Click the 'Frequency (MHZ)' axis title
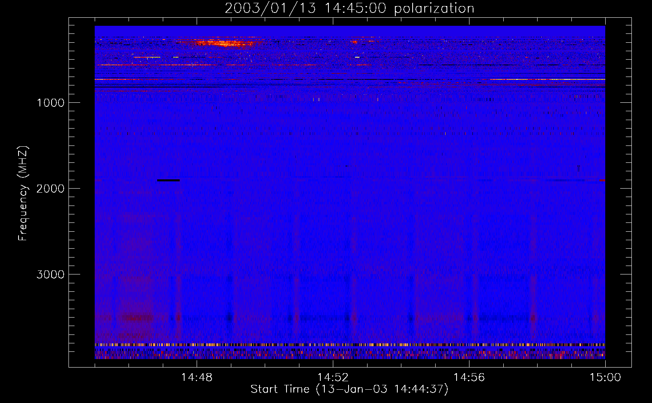Viewport: 652px width, 403px height. tap(23, 193)
